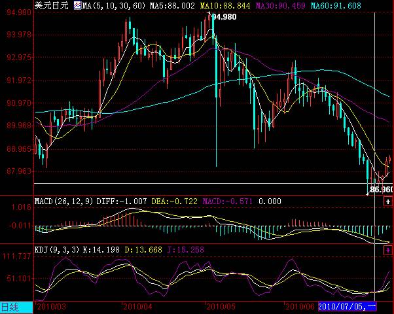Click the MA10:88.844 value

pyautogui.click(x=225, y=5)
